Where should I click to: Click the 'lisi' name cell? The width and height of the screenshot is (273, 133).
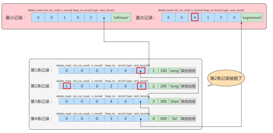pos(174,119)
